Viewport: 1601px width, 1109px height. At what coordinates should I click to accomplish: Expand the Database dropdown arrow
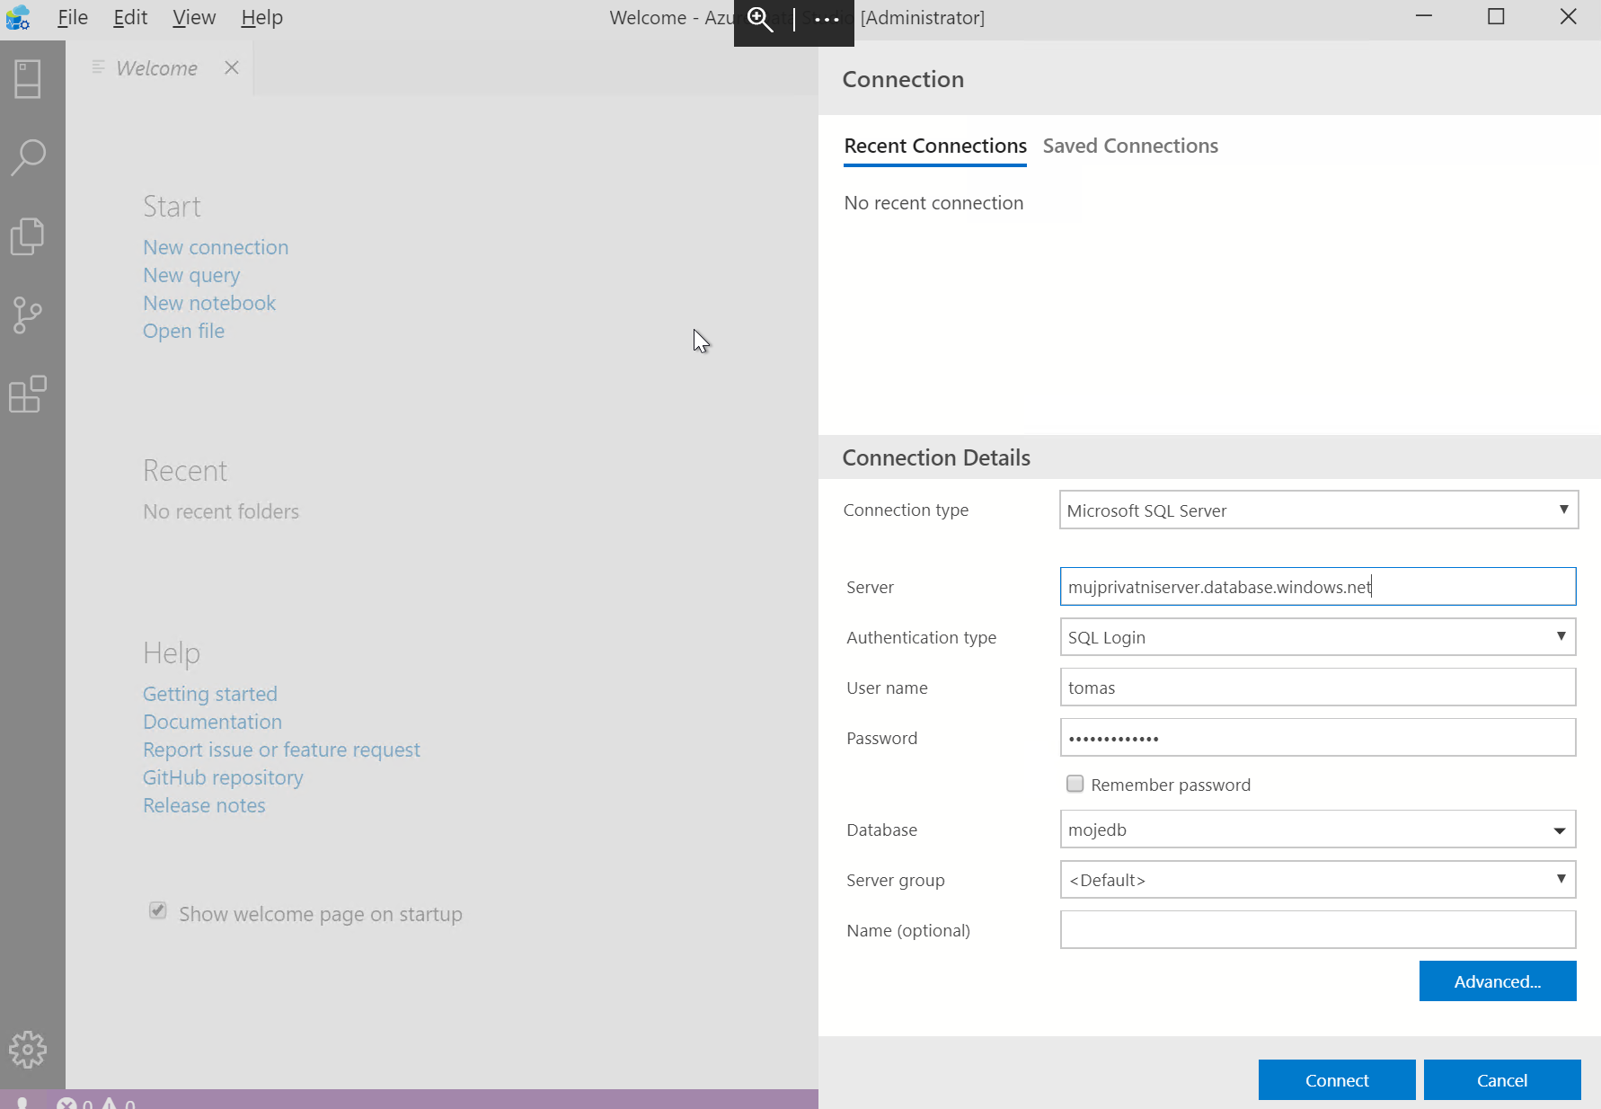coord(1560,830)
